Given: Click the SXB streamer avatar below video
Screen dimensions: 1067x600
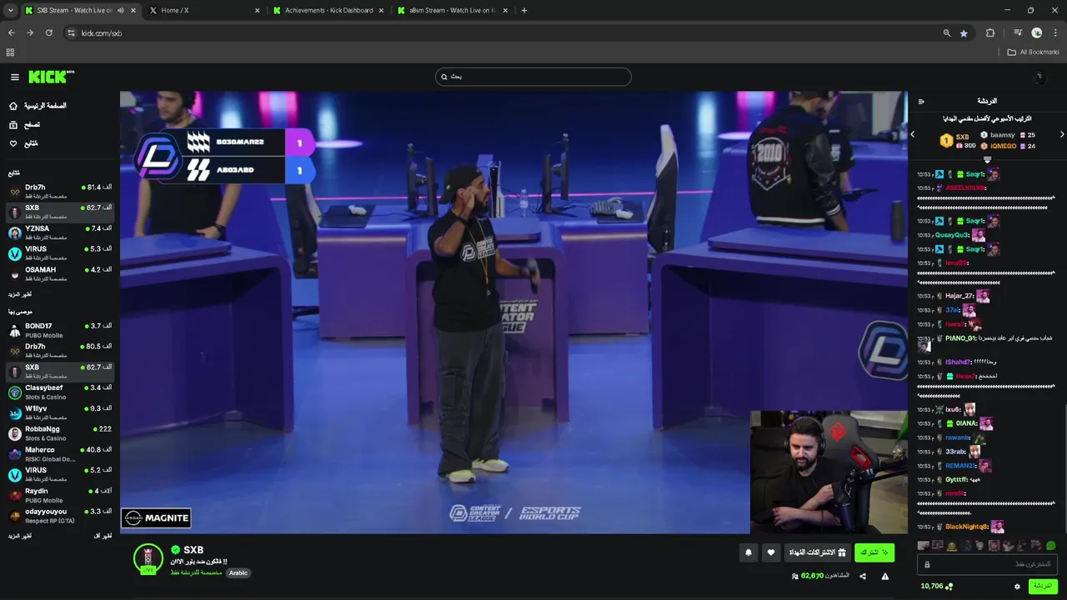Looking at the screenshot, I should pyautogui.click(x=148, y=559).
